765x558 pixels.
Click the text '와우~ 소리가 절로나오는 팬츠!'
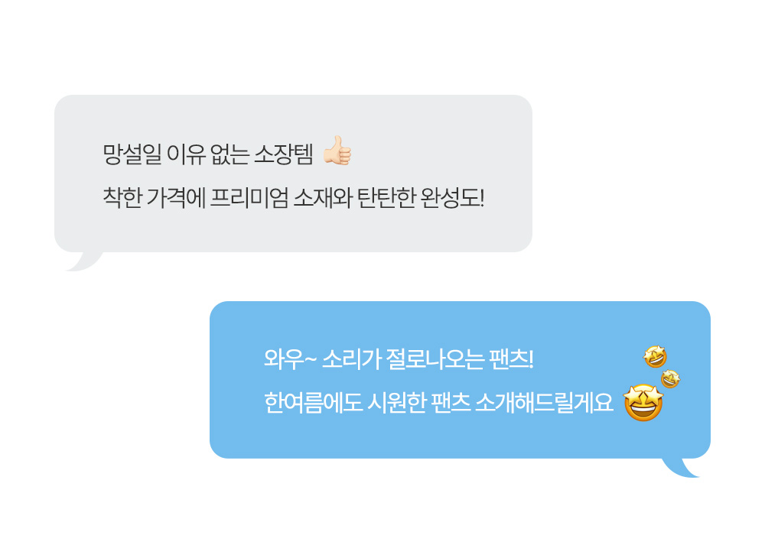pyautogui.click(x=399, y=360)
